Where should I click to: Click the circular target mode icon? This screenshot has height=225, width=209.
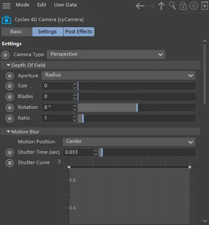click(193, 6)
